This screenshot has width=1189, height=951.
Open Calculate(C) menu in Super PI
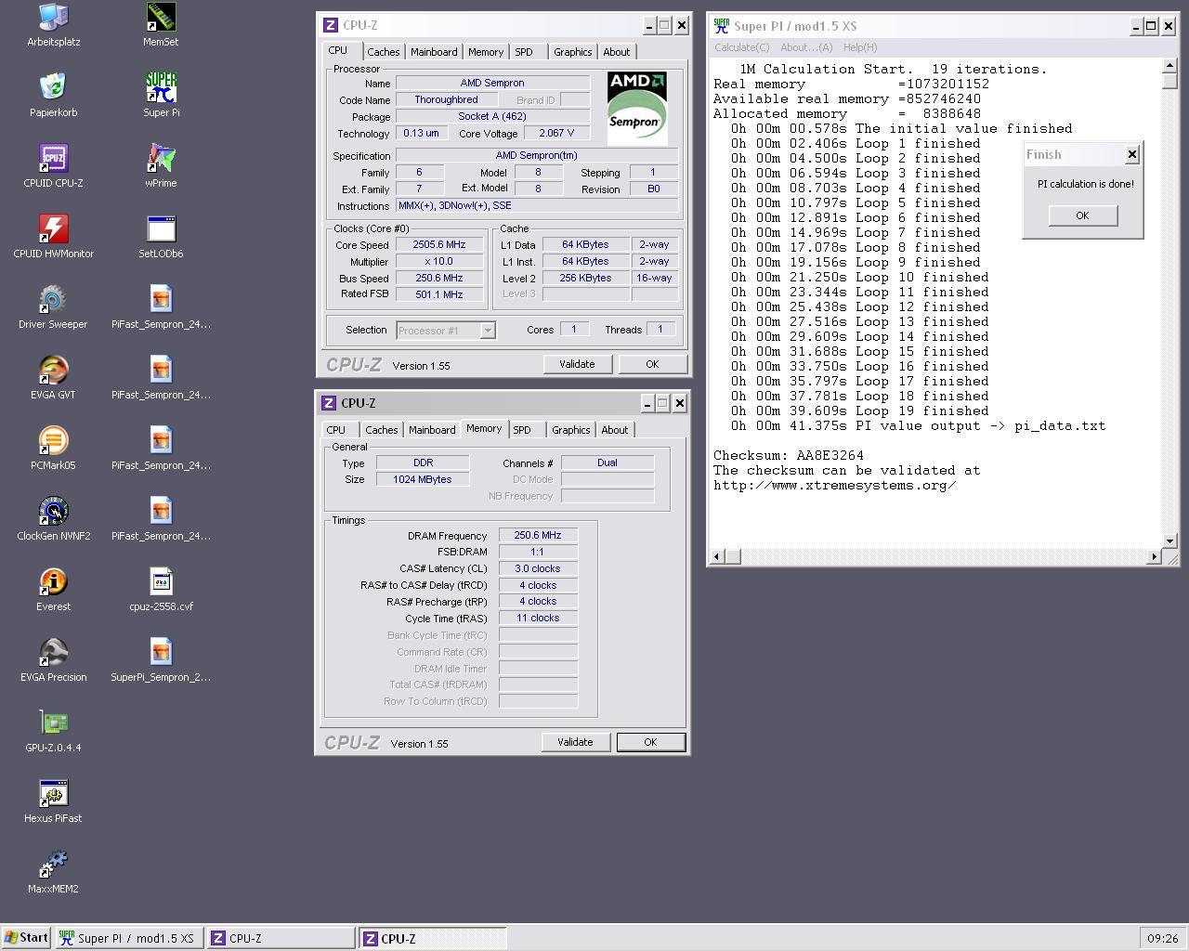click(x=742, y=47)
